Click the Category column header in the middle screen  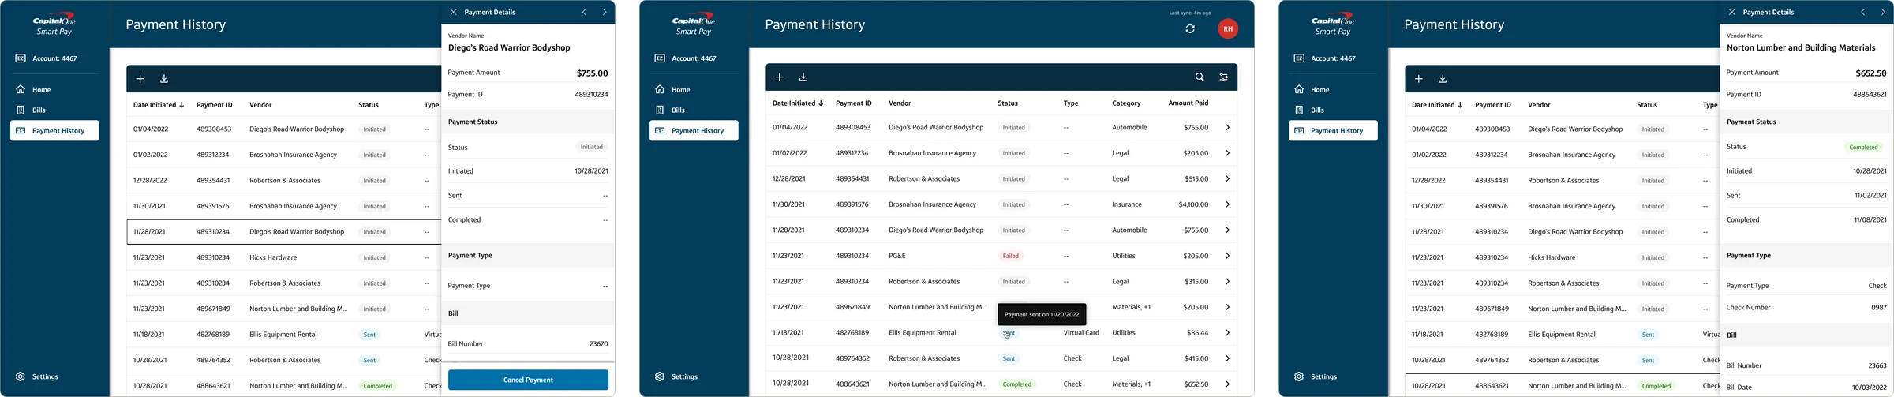[x=1126, y=103]
